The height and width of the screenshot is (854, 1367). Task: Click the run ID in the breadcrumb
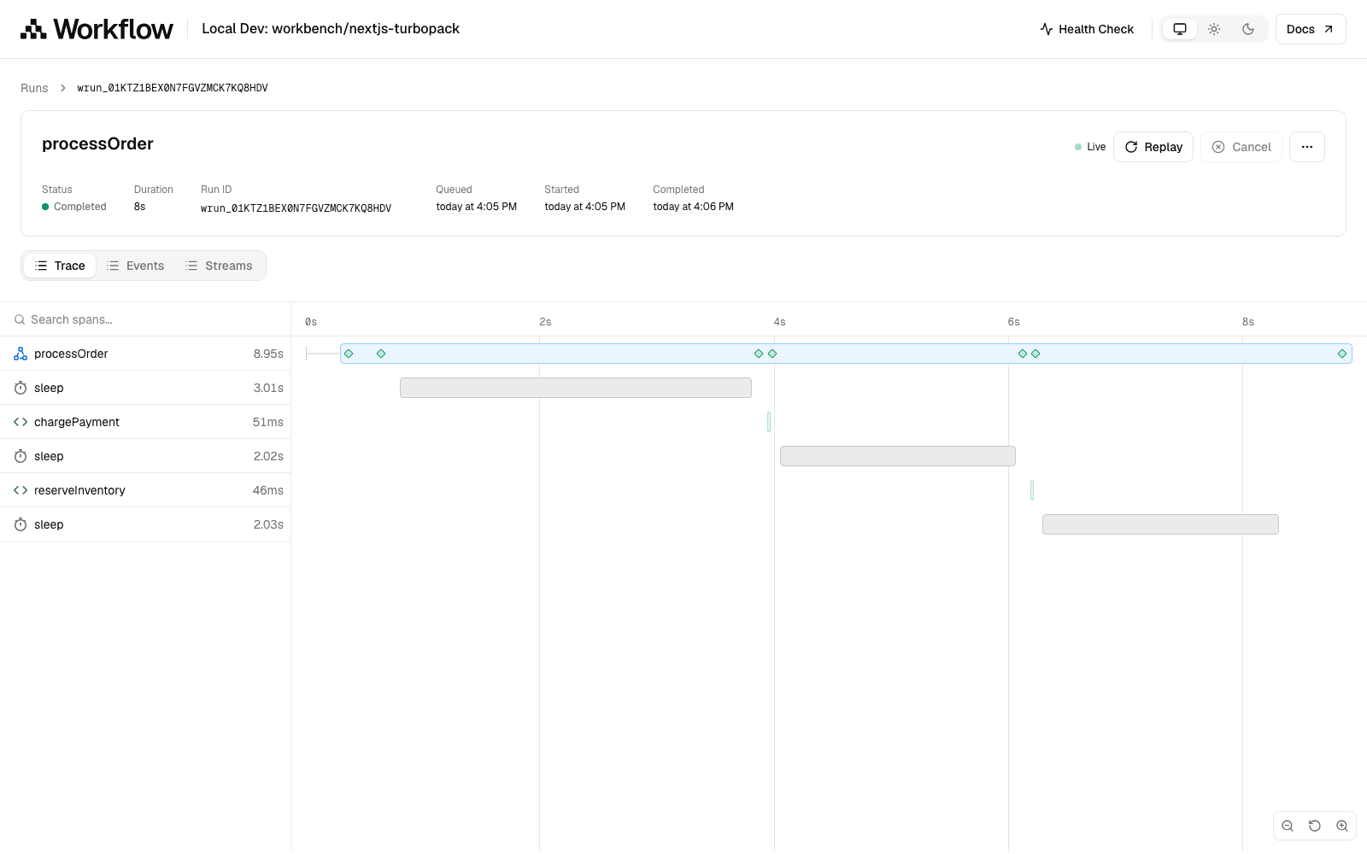pyautogui.click(x=173, y=88)
